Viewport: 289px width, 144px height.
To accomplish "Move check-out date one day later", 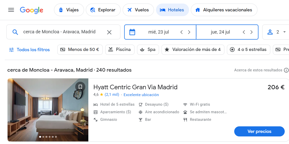I will pos(251,32).
